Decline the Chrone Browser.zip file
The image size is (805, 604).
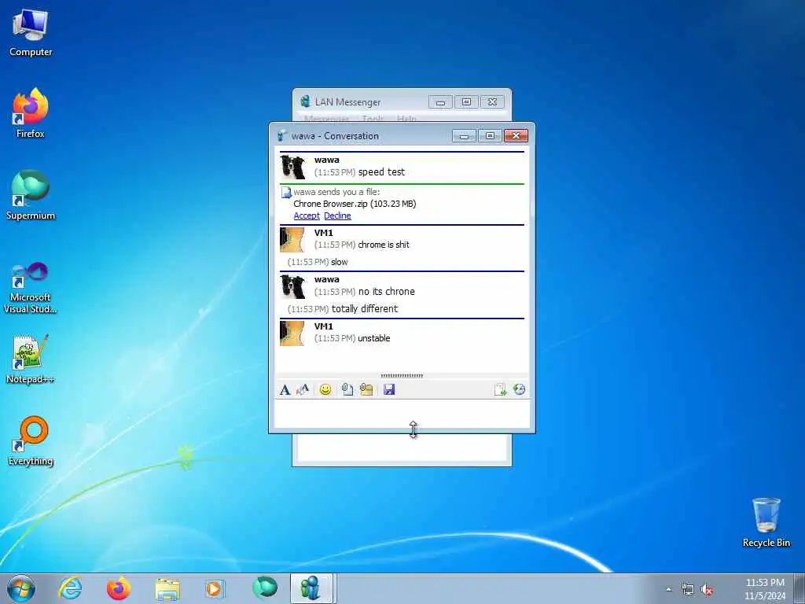(x=337, y=215)
